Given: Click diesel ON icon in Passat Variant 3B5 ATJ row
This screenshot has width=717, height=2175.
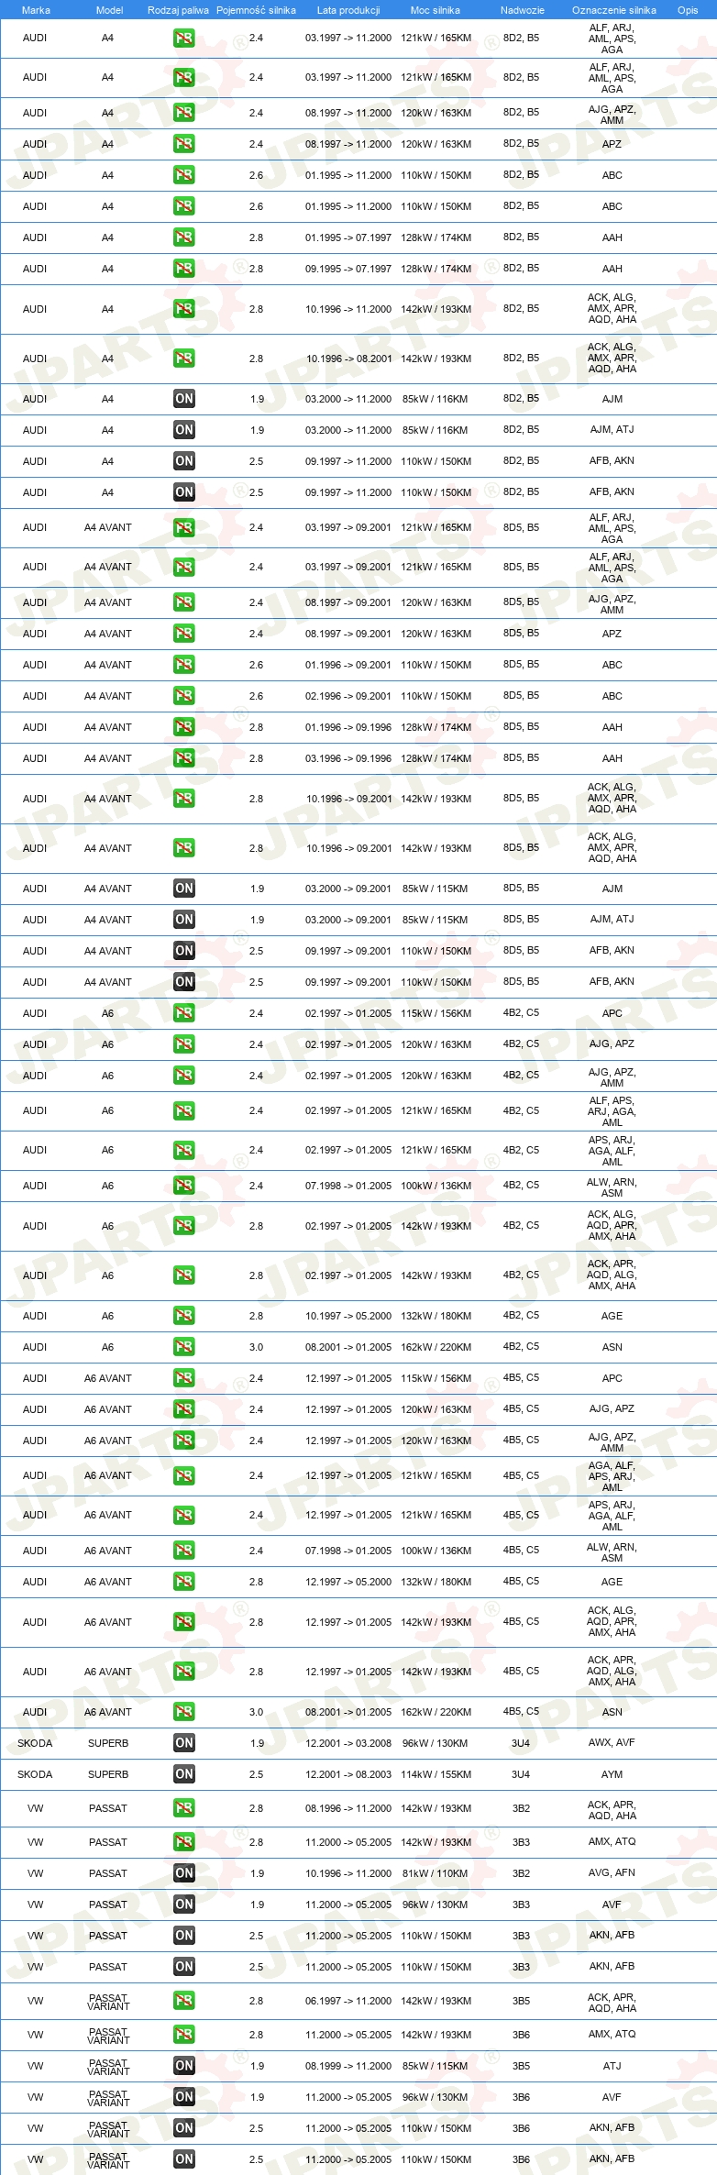Looking at the screenshot, I should coord(183,2066).
